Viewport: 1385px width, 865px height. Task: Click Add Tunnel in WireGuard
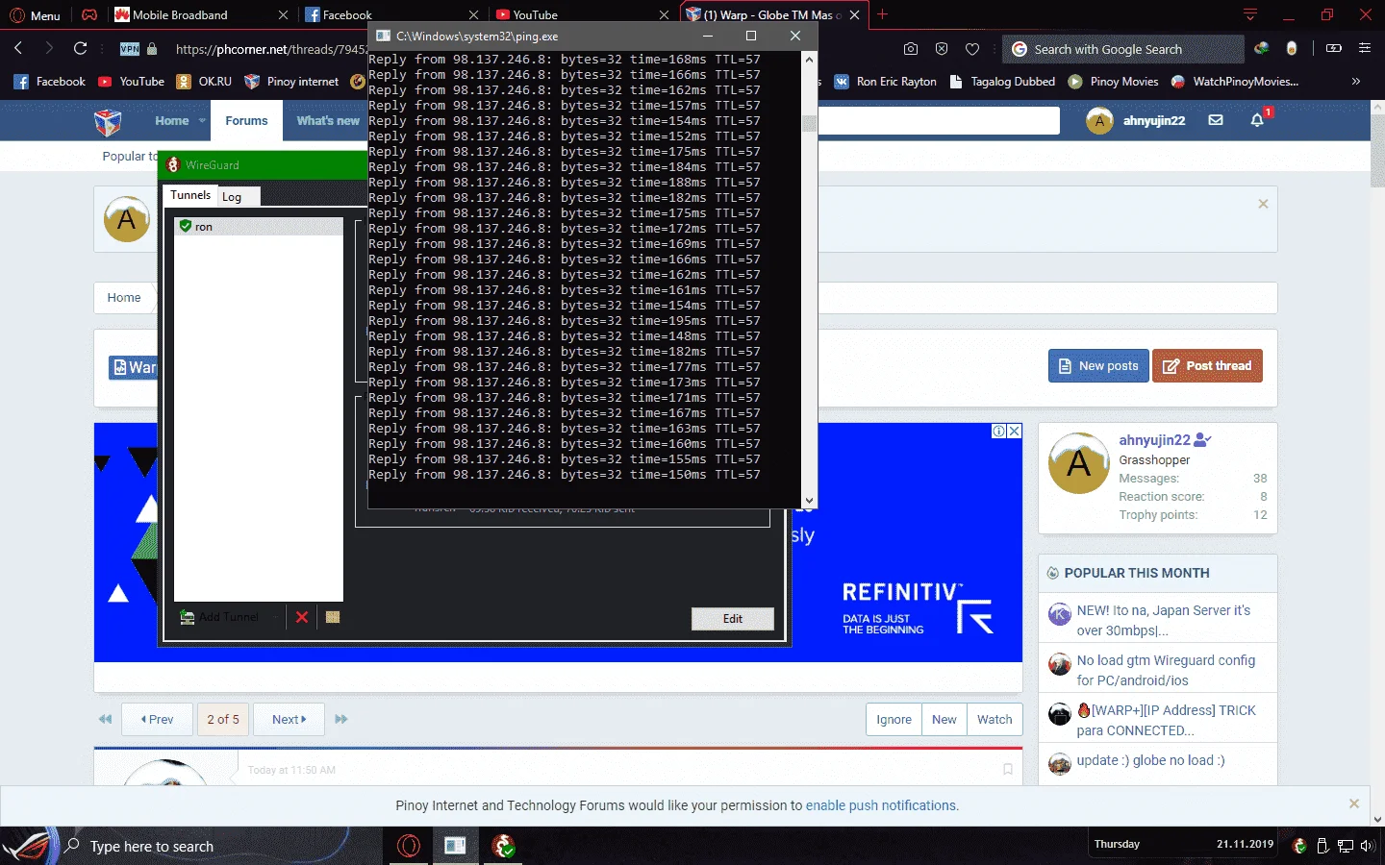click(220, 617)
